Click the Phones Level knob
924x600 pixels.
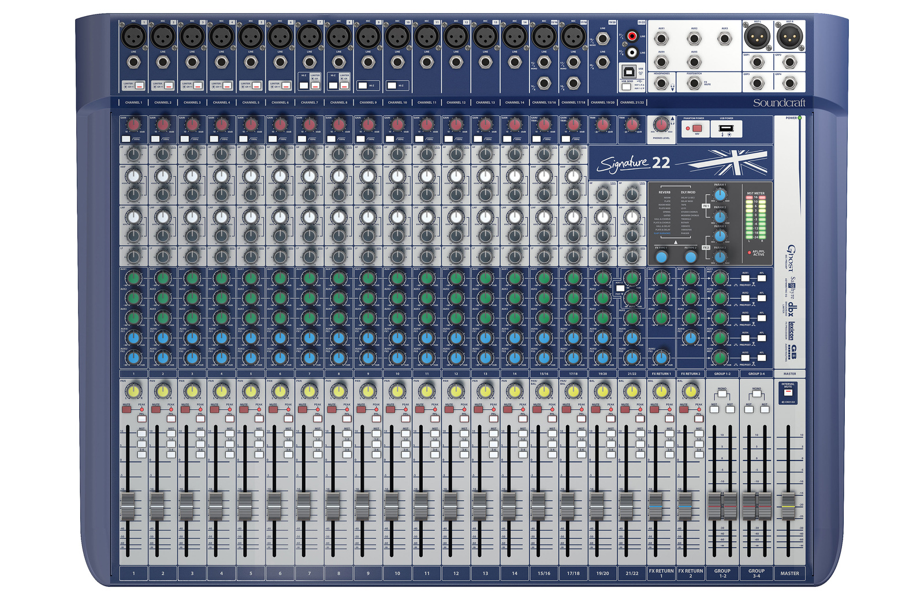661,125
